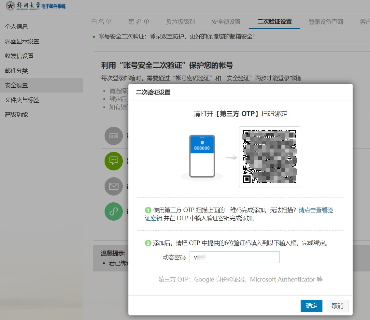Switch to the 反垃圾级别 tab
This screenshot has height=320, width=370.
(x=180, y=22)
